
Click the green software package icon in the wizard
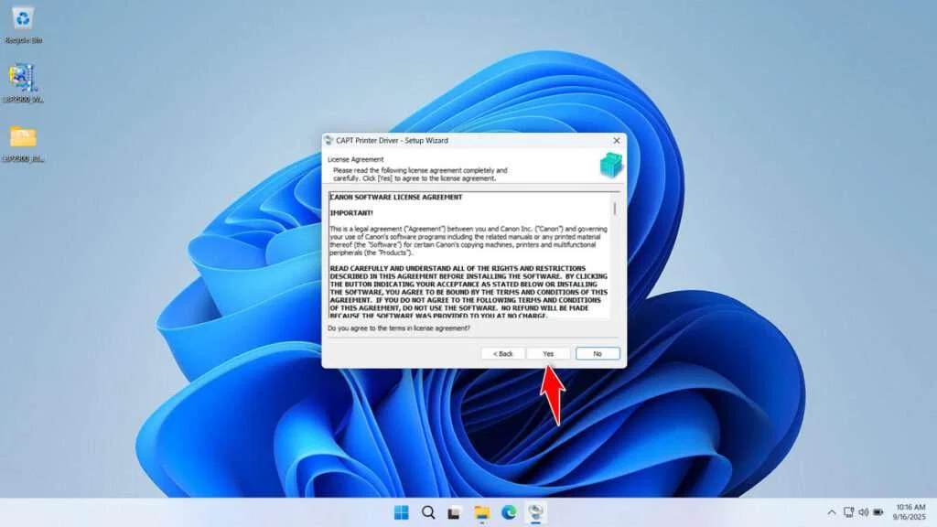coord(609,165)
